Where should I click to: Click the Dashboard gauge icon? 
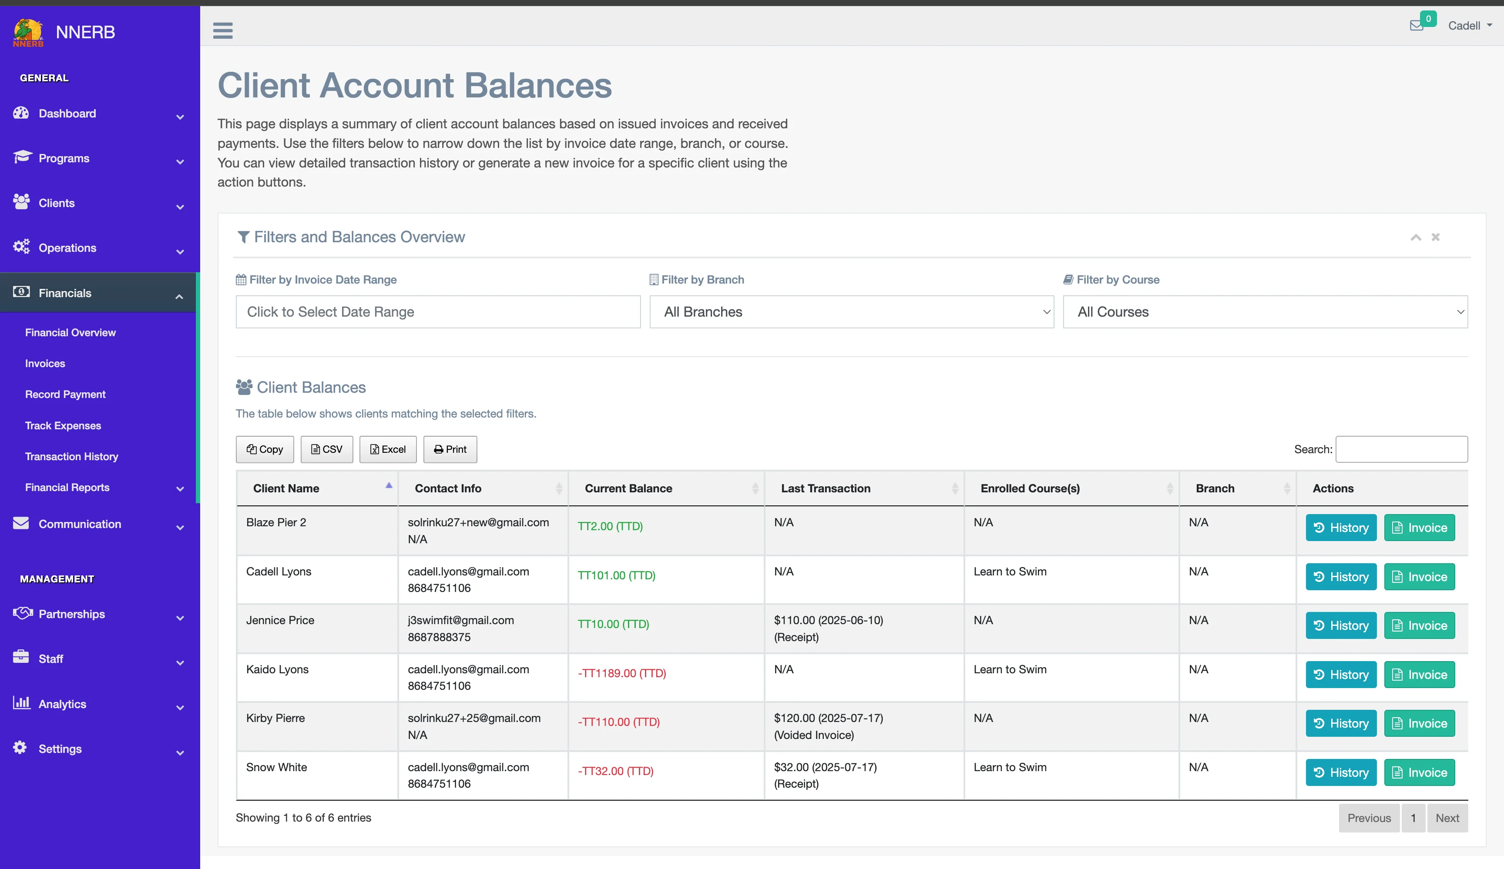[x=21, y=113]
